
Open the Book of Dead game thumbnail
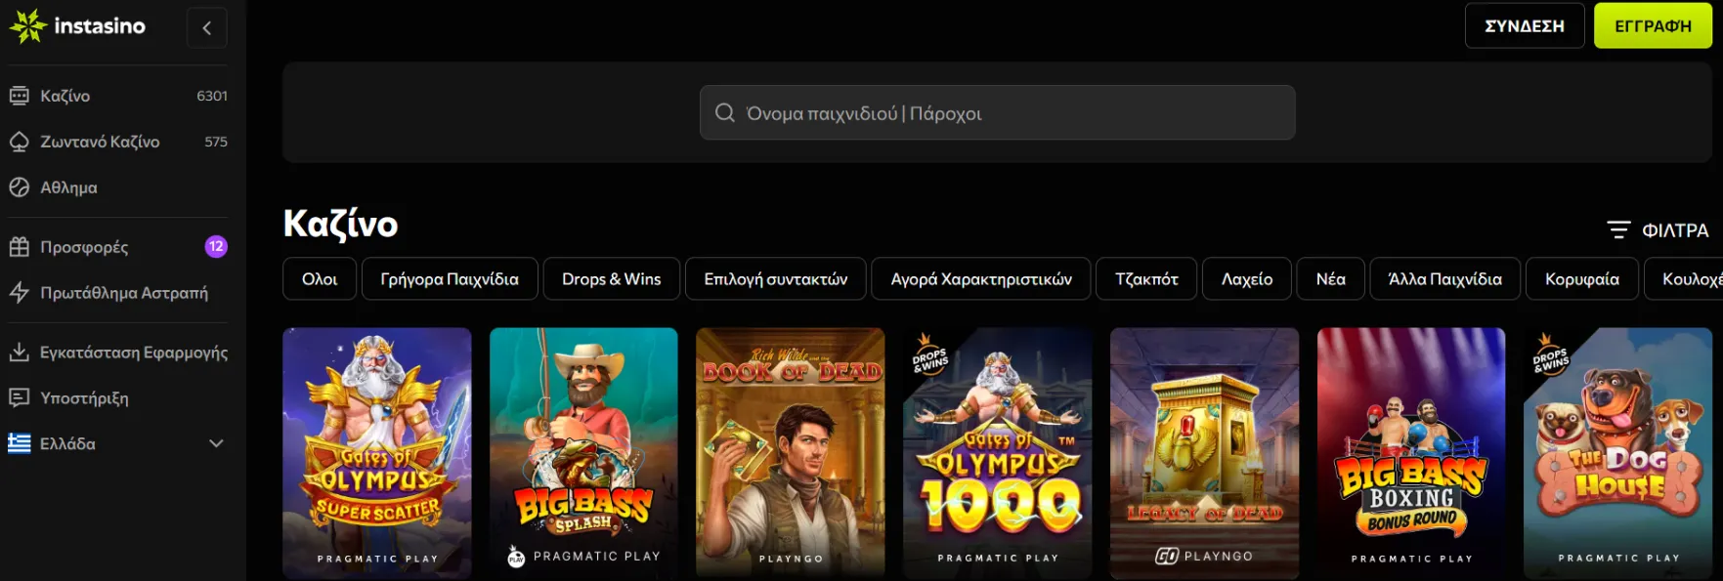[x=791, y=453]
